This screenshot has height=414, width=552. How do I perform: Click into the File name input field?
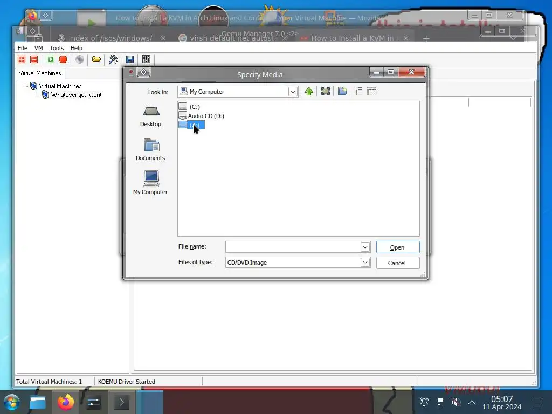(x=293, y=247)
